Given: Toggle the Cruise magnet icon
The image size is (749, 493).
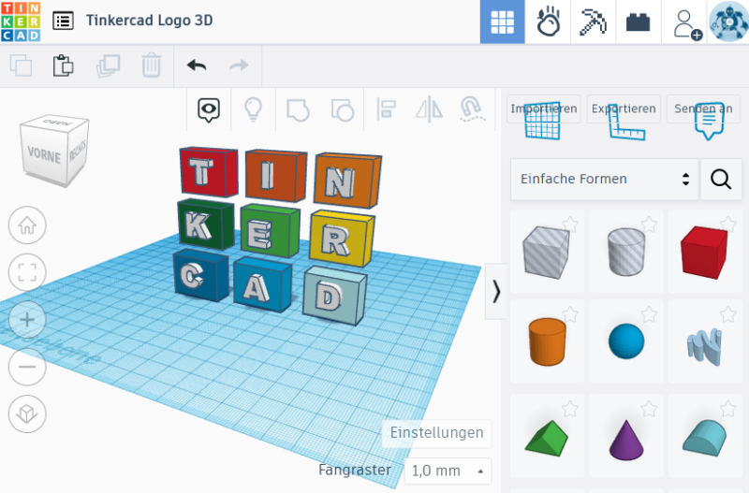Looking at the screenshot, I should tap(472, 109).
